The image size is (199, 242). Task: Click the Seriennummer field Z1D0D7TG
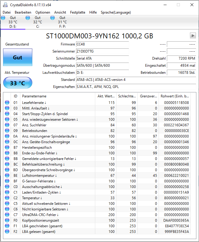103,51
